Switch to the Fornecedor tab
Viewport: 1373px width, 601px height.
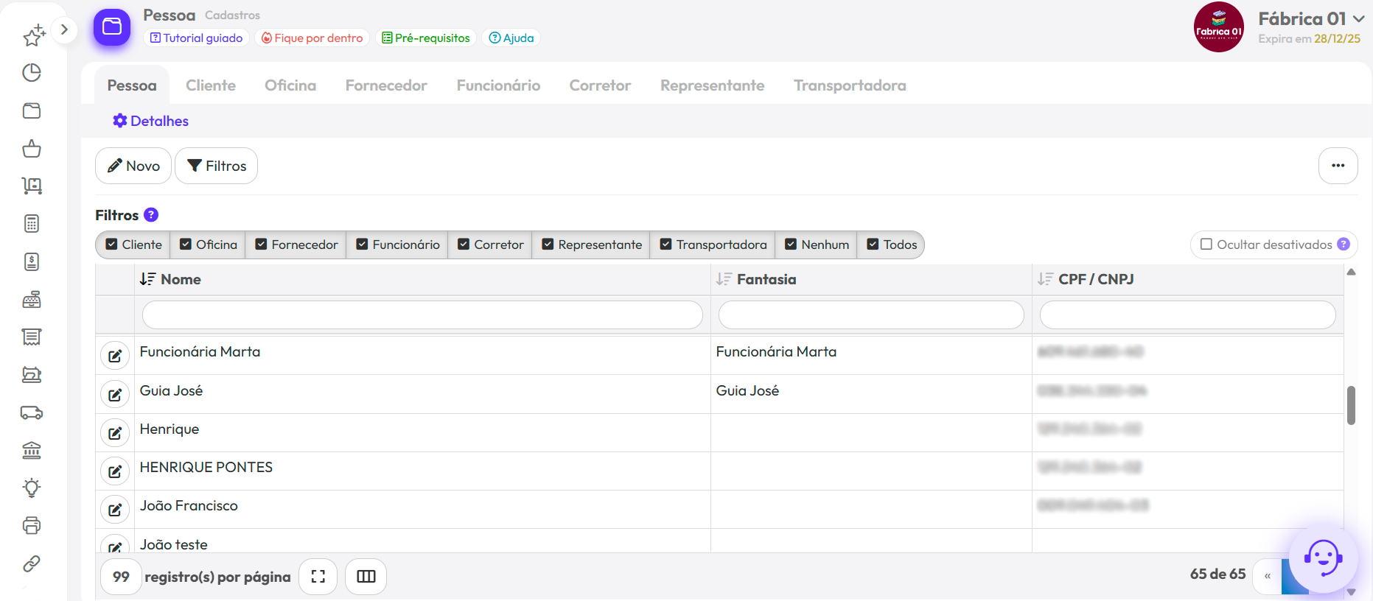pyautogui.click(x=386, y=85)
